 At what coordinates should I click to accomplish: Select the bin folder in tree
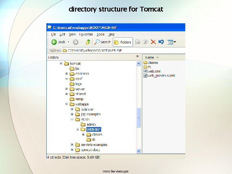pos(78,69)
